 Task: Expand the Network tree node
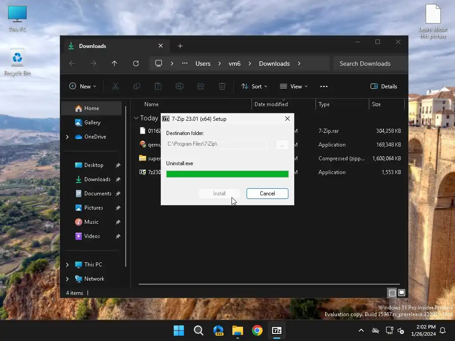click(x=68, y=279)
